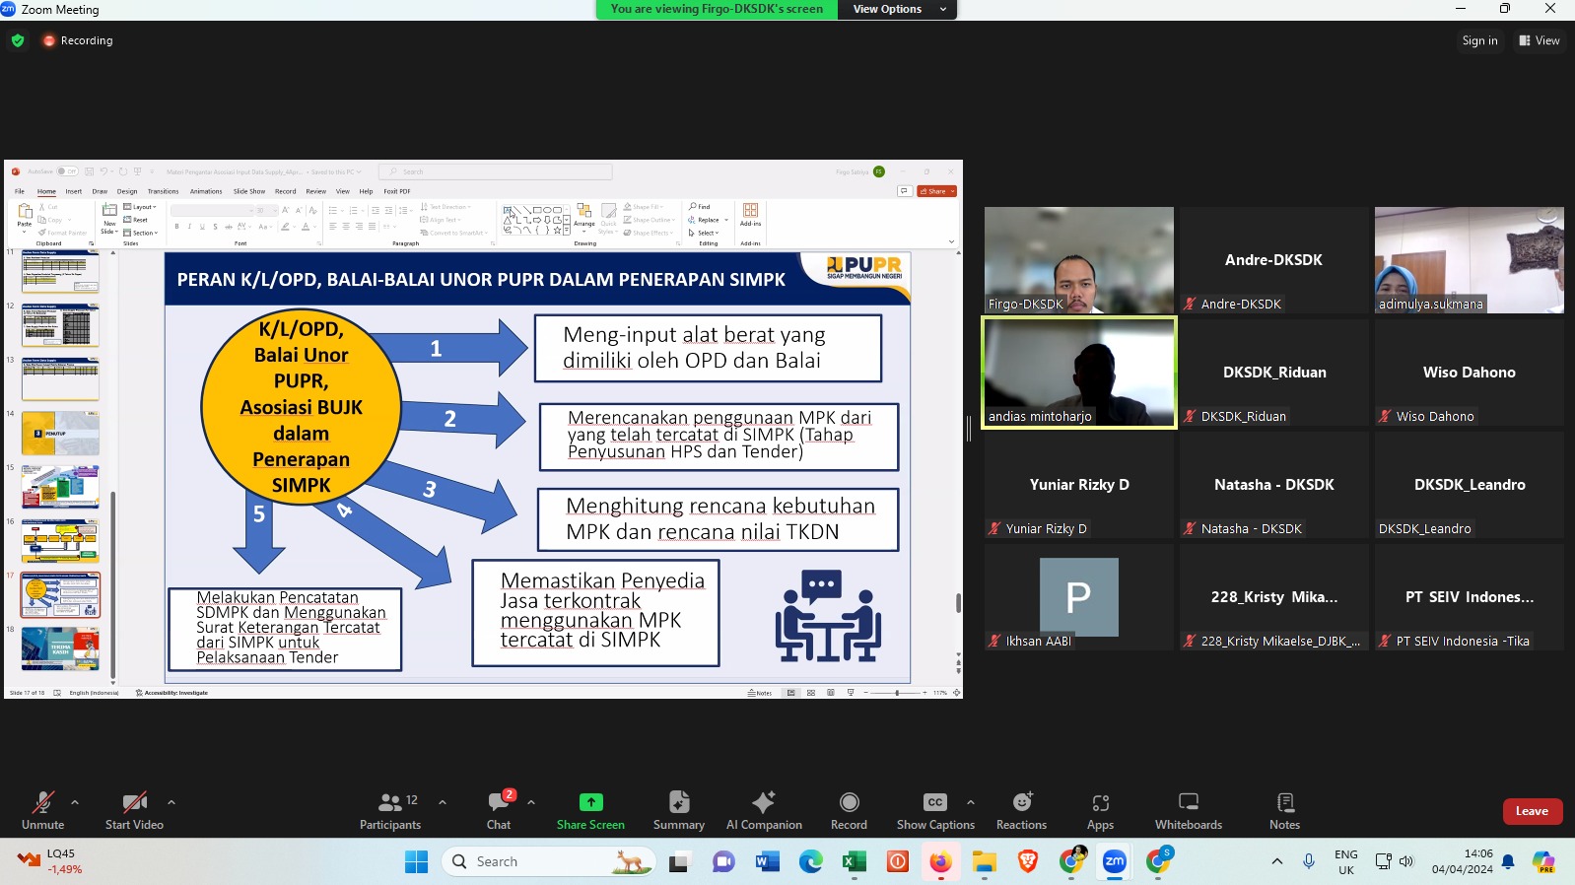Change layout with the View button

1540,40
